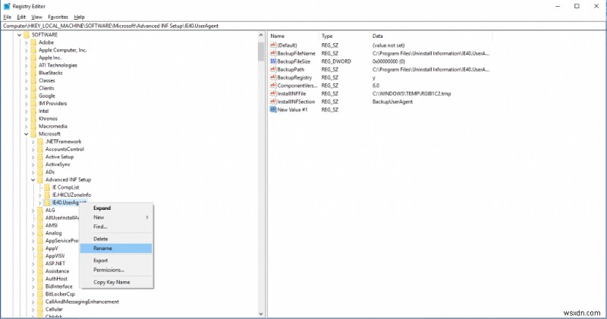Expand the Adobe key
Screen dimensions: 607x319
[x=26, y=42]
